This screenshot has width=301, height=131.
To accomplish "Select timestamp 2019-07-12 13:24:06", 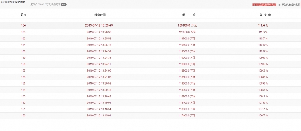I will (99, 70).
